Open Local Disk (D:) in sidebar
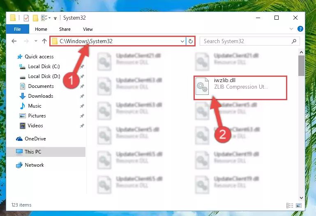Screen dimensions: 316x216 coord(44,76)
